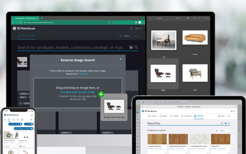The image size is (246, 154).
Task: Tap the filter sliders icon on phone
Action: tap(31, 120)
